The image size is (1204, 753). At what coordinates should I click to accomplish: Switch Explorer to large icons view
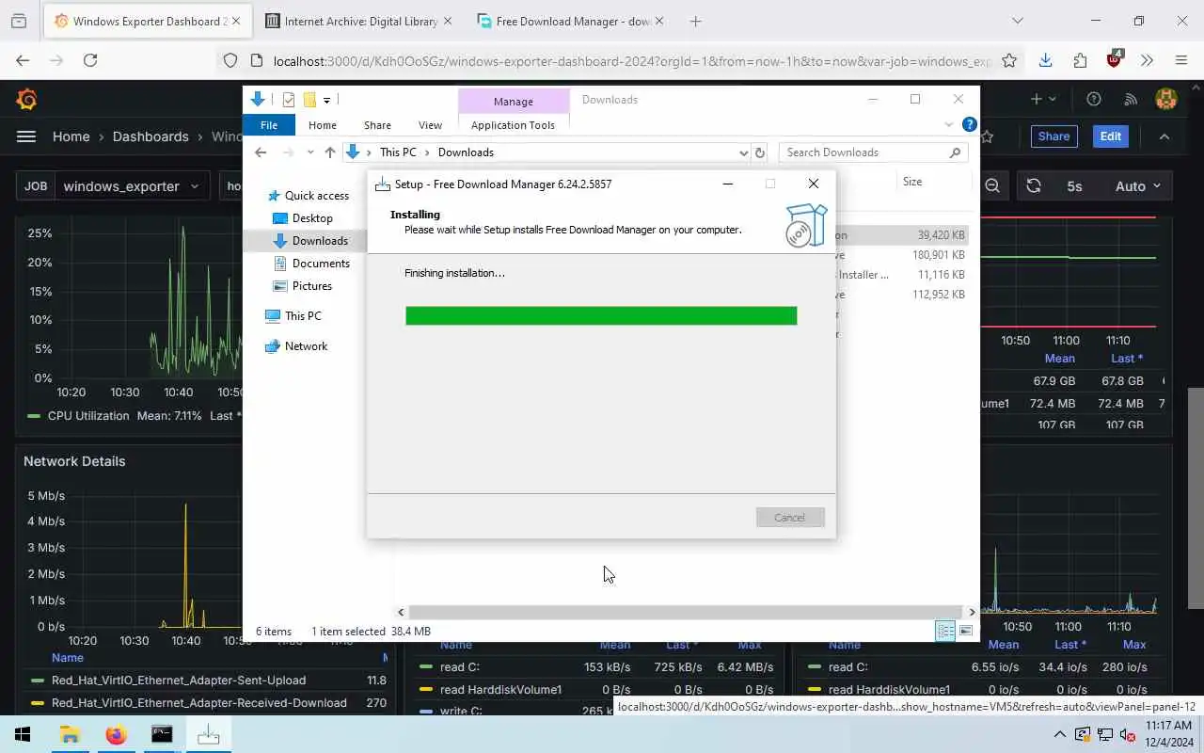966,632
